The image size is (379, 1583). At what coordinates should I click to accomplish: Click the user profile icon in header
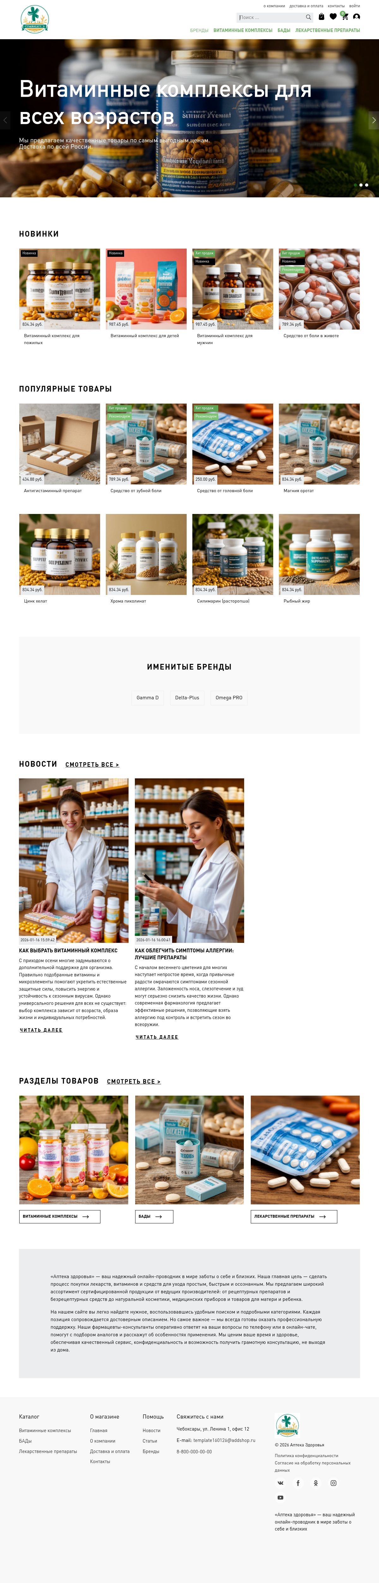pos(356,16)
